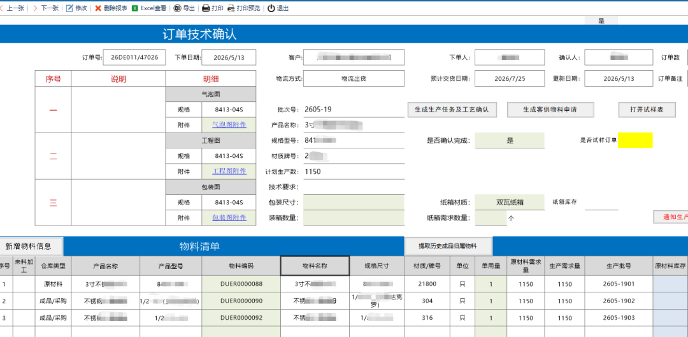
Task: Choose 打印预览 in the toolbar
Action: [248, 8]
